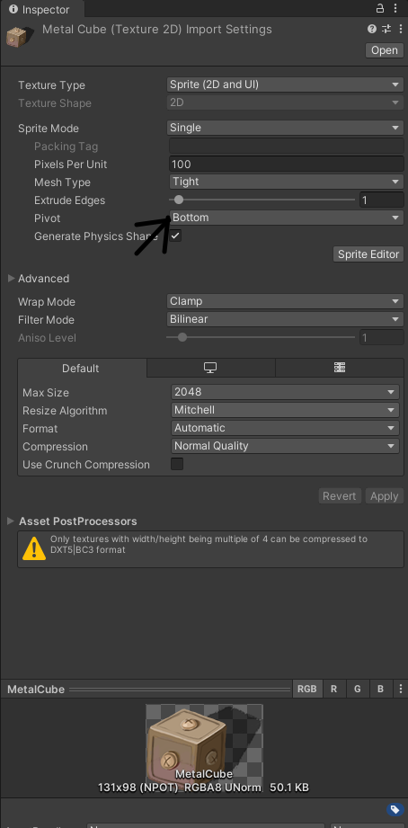Open the Pivot dropdown set to Bottom
Screen dimensions: 408x828
[x=287, y=218]
